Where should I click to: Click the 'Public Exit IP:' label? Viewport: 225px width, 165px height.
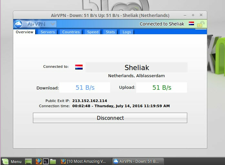[57, 101]
